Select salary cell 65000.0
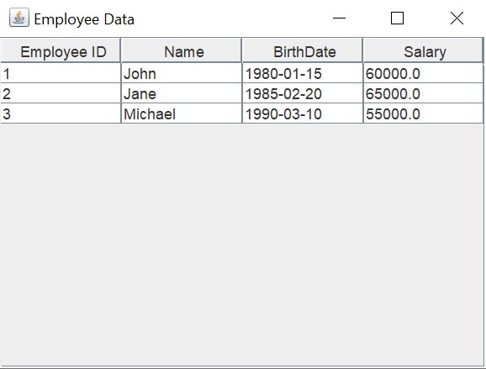The height and width of the screenshot is (369, 486). click(423, 93)
